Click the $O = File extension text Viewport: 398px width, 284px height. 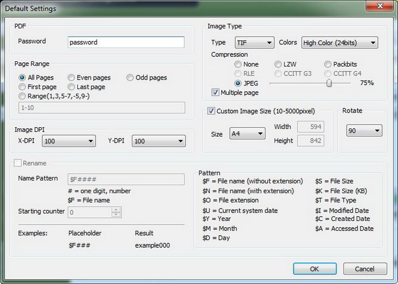(x=230, y=200)
